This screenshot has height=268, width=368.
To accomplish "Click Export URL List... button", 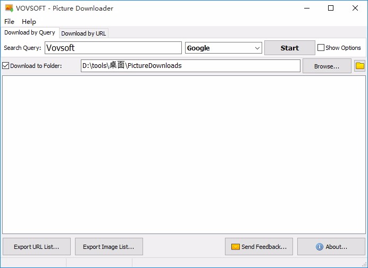I will coord(37,247).
